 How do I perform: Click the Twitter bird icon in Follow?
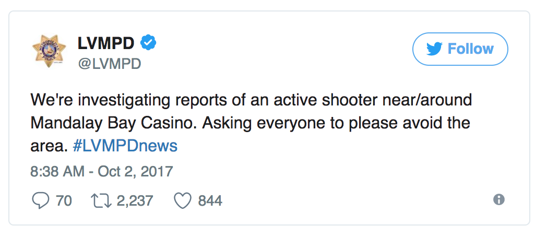click(x=434, y=49)
